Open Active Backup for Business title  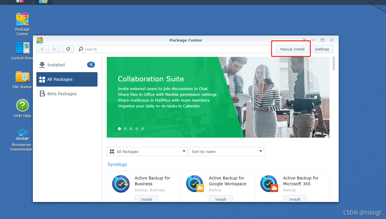pos(153,181)
